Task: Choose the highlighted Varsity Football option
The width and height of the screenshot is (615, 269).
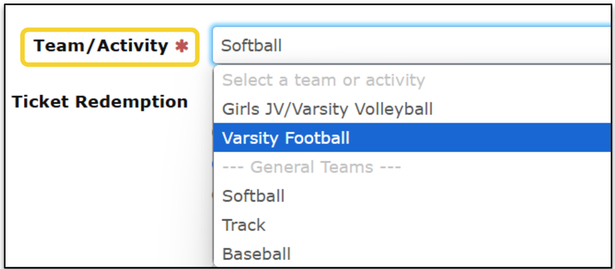Action: (x=286, y=138)
